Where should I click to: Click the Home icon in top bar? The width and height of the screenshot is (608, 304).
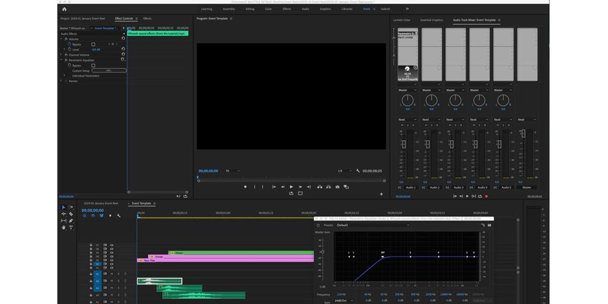pyautogui.click(x=64, y=9)
